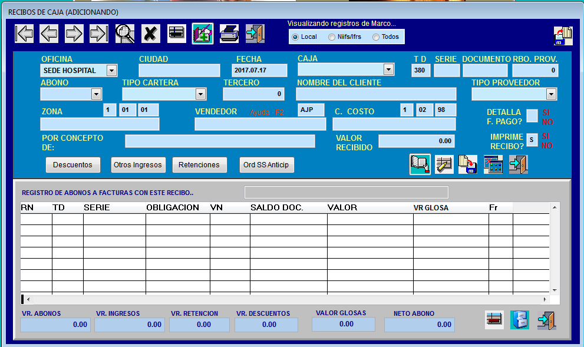Save with the floppy disk icon

(468, 164)
